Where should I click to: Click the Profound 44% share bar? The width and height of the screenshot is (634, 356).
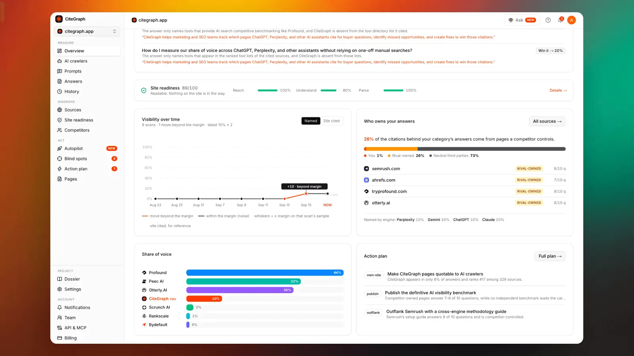265,273
